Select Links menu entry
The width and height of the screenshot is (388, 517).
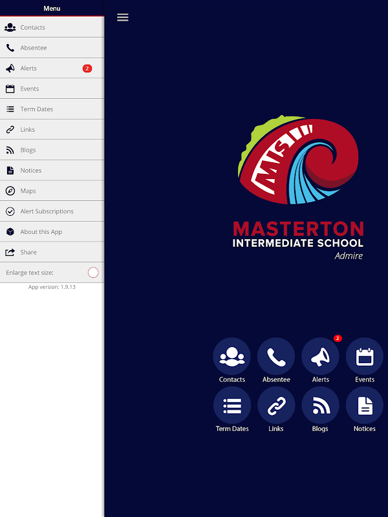click(52, 130)
